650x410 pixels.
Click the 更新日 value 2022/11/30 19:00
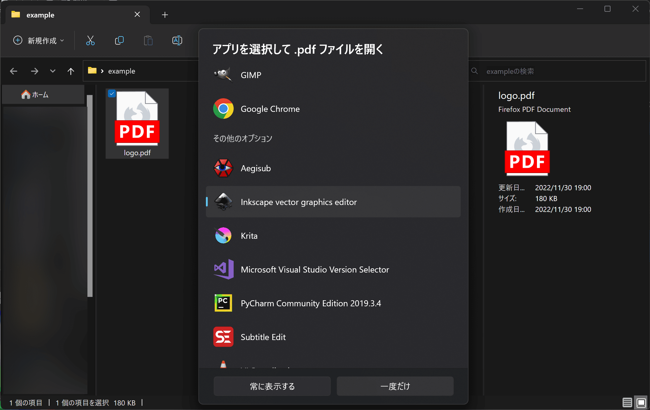tap(563, 188)
